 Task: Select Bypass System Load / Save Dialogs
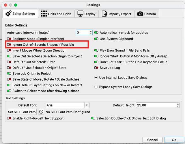(96, 87)
